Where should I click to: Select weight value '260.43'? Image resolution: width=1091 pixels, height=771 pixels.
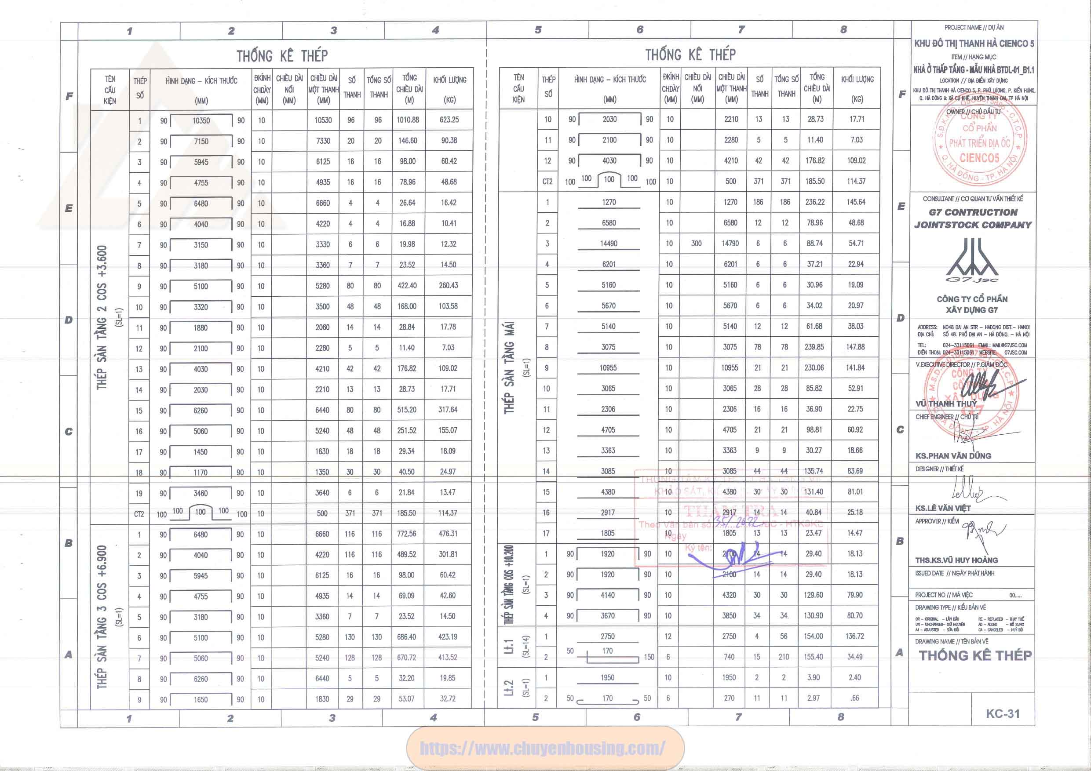[x=448, y=286]
